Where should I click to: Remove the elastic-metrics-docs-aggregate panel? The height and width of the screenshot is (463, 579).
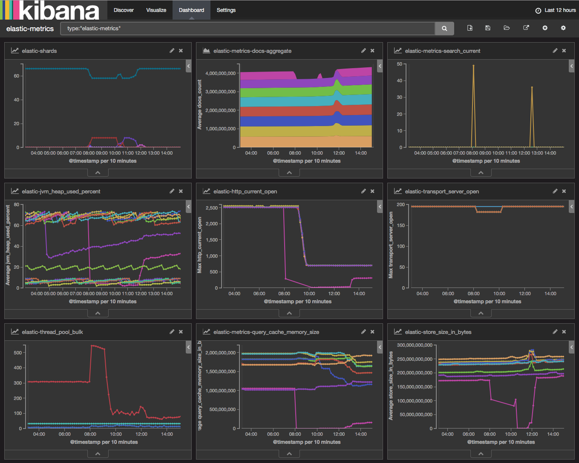point(372,51)
